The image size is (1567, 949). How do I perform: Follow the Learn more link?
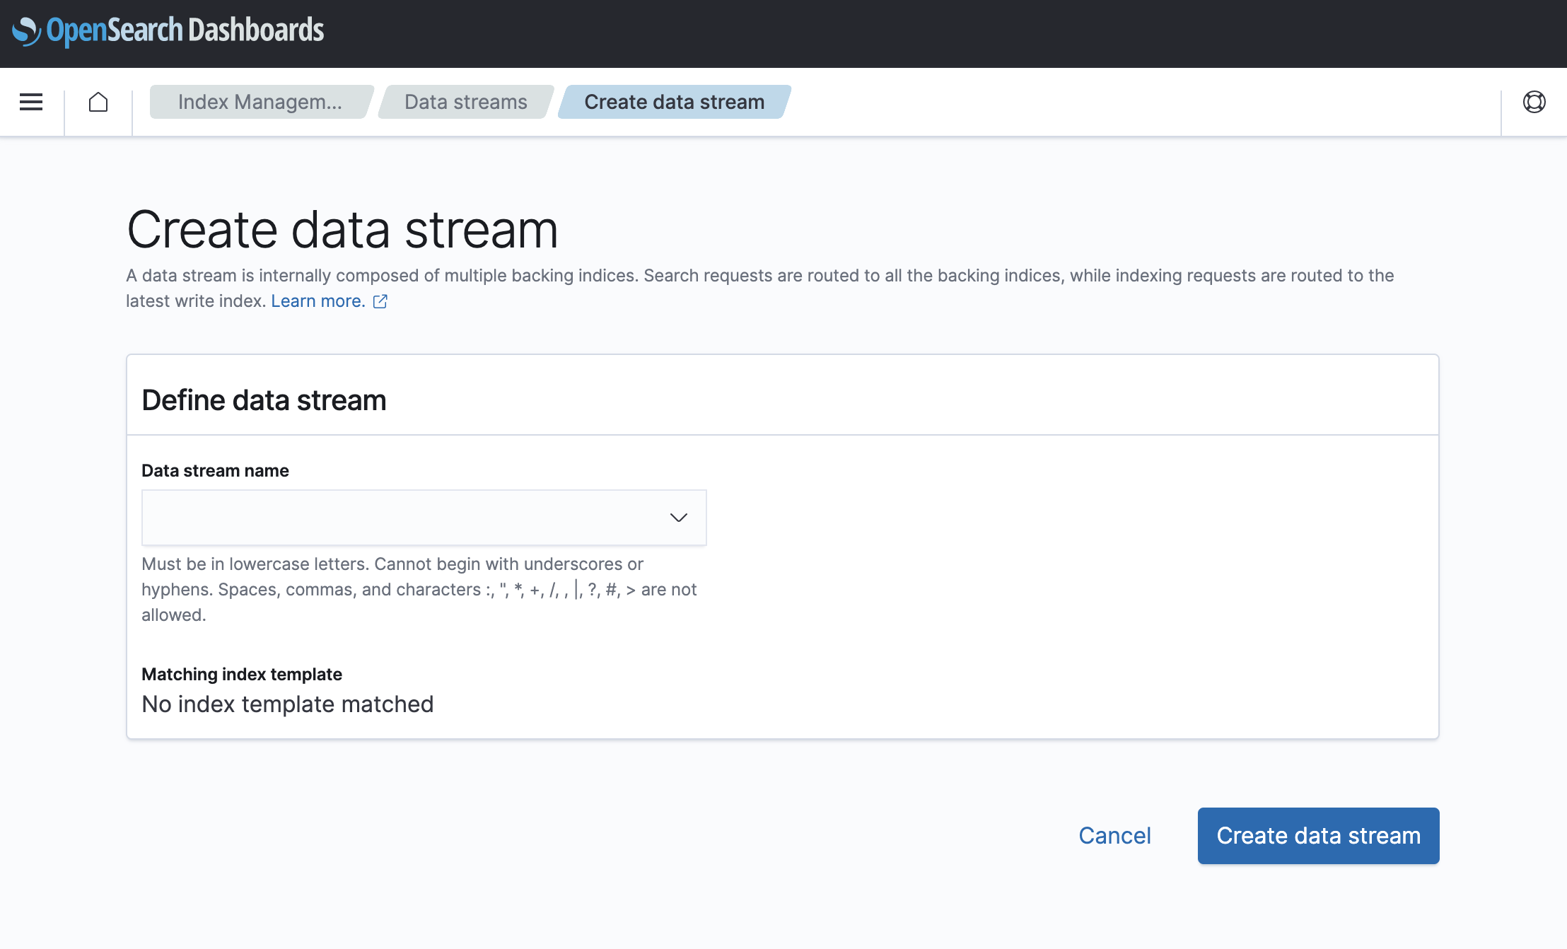(x=318, y=301)
